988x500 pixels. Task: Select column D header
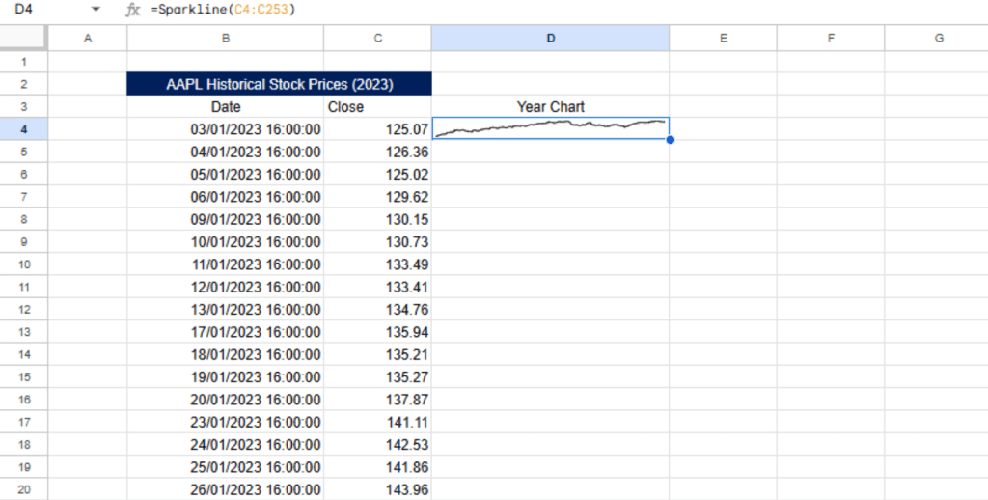pyautogui.click(x=550, y=39)
